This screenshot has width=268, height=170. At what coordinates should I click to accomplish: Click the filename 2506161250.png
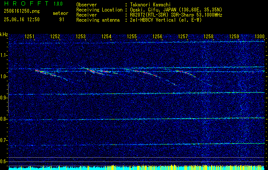[22, 11]
